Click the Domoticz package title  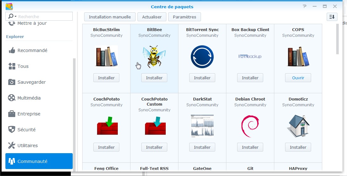click(x=298, y=99)
